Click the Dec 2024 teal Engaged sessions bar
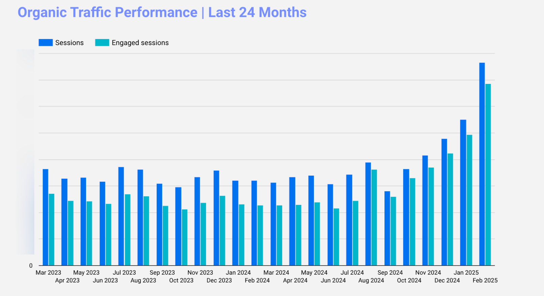This screenshot has height=296, width=544. click(x=450, y=209)
